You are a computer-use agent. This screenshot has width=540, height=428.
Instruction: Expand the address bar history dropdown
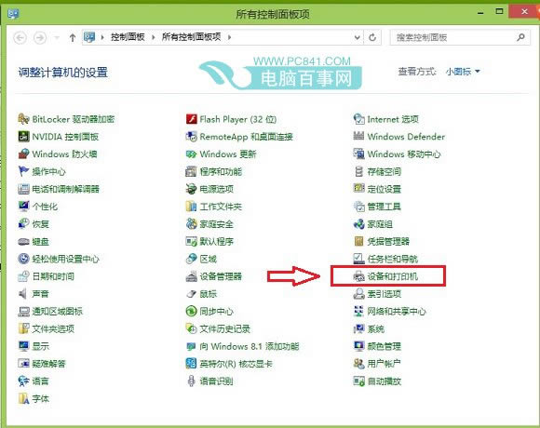click(x=358, y=37)
